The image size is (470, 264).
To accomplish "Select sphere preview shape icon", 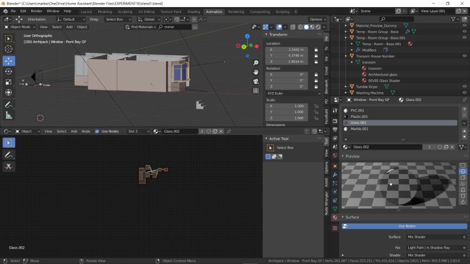I will pos(463,171).
